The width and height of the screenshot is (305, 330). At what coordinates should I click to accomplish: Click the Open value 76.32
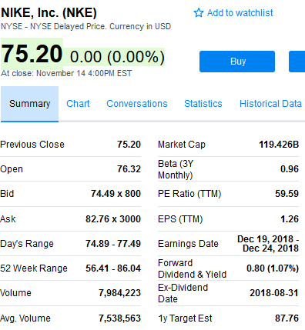tap(129, 169)
